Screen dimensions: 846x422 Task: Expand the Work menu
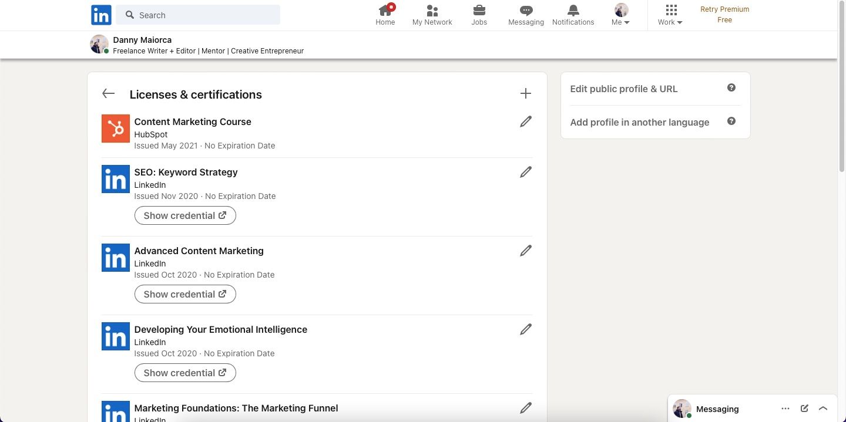pos(670,15)
